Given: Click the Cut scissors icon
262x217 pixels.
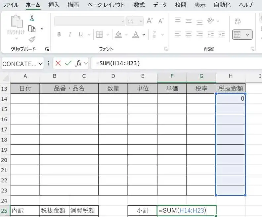Looking at the screenshot, I should pos(32,18).
